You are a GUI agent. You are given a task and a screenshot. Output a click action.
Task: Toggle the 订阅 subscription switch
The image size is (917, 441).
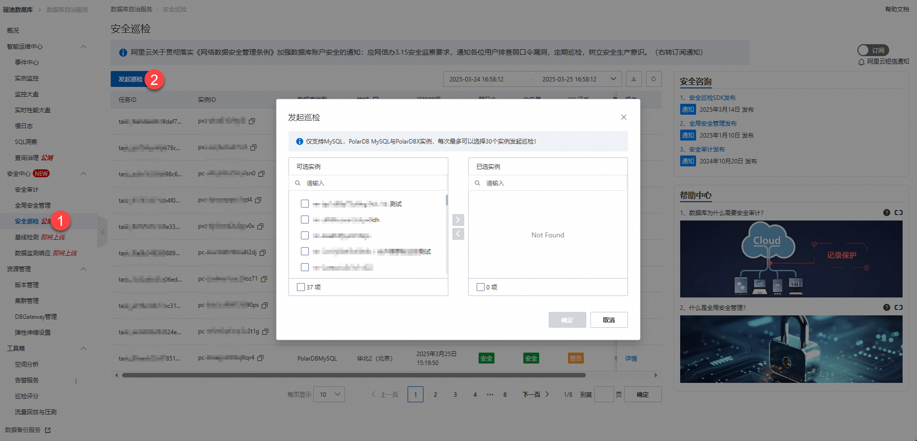coord(873,50)
